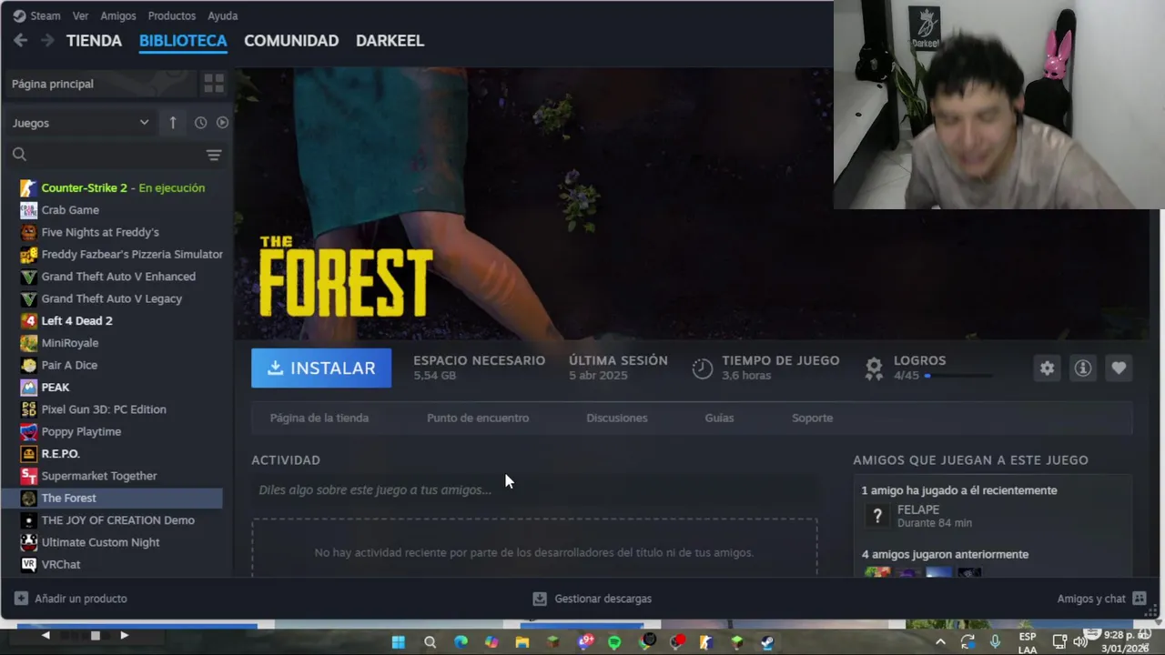
Task: Open The Forest game info icon
Action: click(1083, 368)
